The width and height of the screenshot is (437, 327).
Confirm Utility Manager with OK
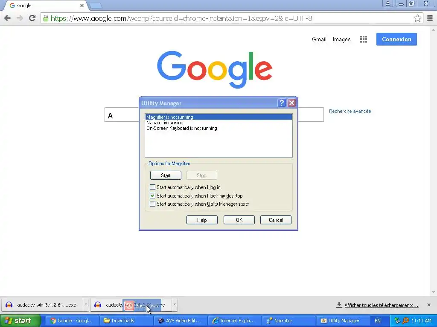tap(239, 220)
